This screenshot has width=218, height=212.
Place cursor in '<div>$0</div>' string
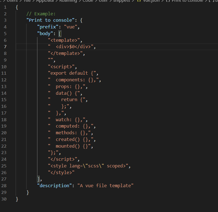pos(71,47)
